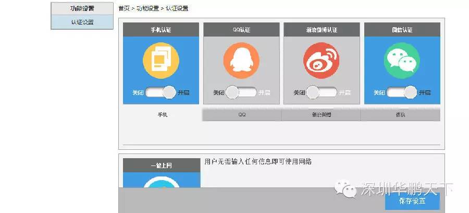Click 开启 label on QQ认证 card
This screenshot has height=213, width=469.
pos(264,93)
